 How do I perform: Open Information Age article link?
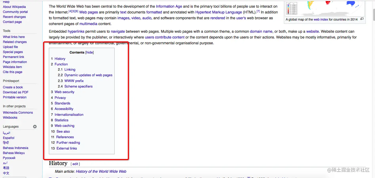click(x=169, y=6)
